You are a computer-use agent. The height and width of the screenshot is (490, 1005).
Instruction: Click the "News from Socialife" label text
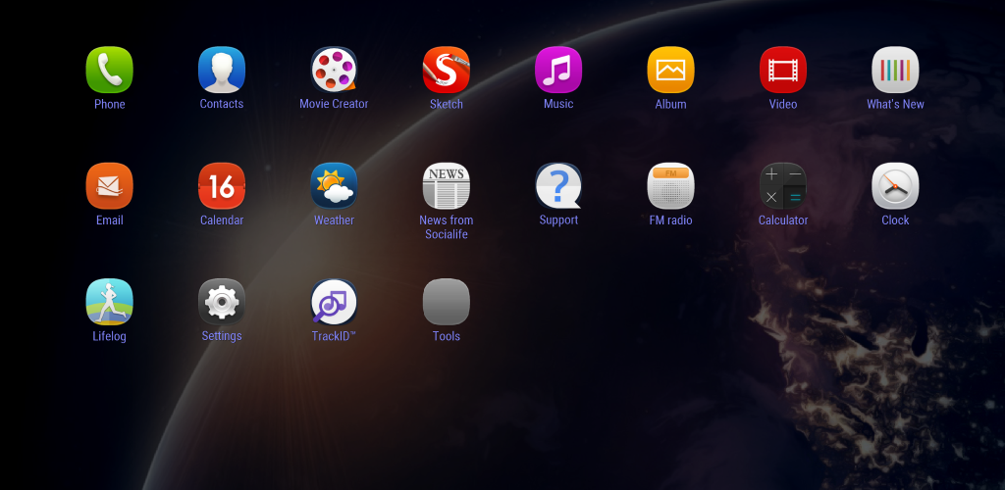447,227
